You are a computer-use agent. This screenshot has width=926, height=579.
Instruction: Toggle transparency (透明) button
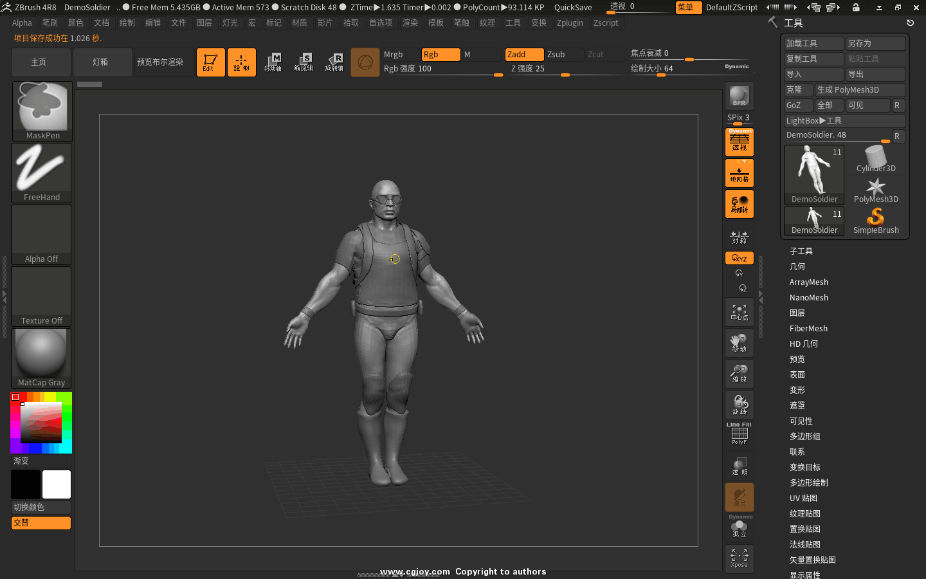point(740,466)
